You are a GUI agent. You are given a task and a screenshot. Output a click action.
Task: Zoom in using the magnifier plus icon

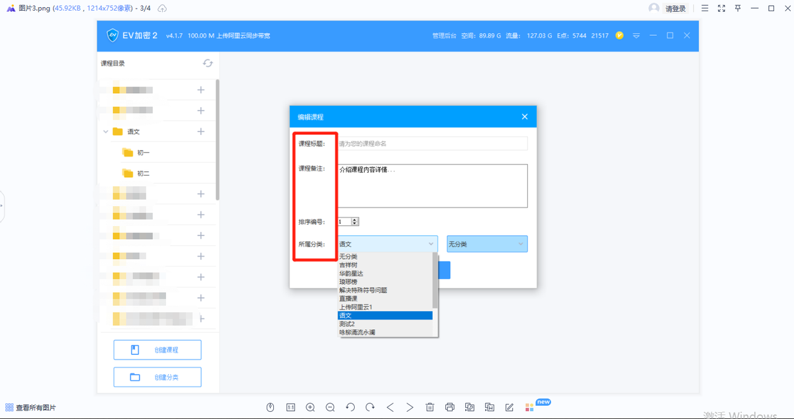click(310, 407)
